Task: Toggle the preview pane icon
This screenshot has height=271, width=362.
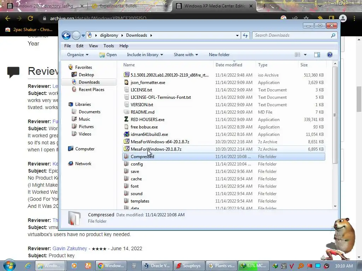Action: pos(317,55)
